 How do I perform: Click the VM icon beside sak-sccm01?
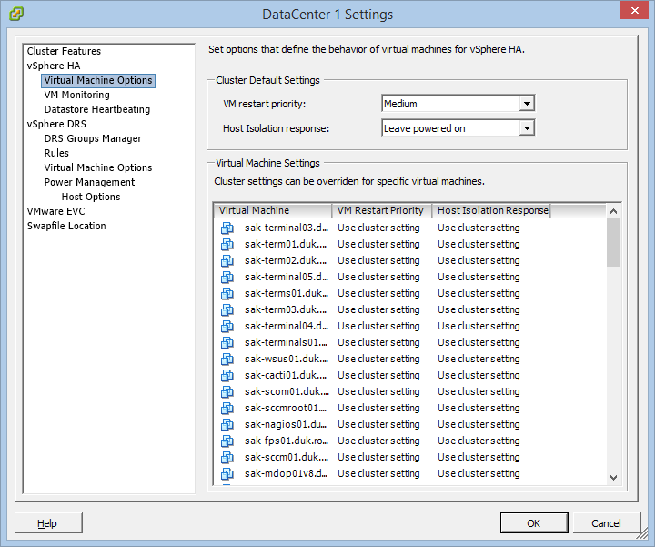(227, 458)
